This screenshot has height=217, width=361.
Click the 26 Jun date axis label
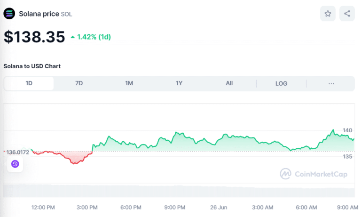pyautogui.click(x=219, y=208)
